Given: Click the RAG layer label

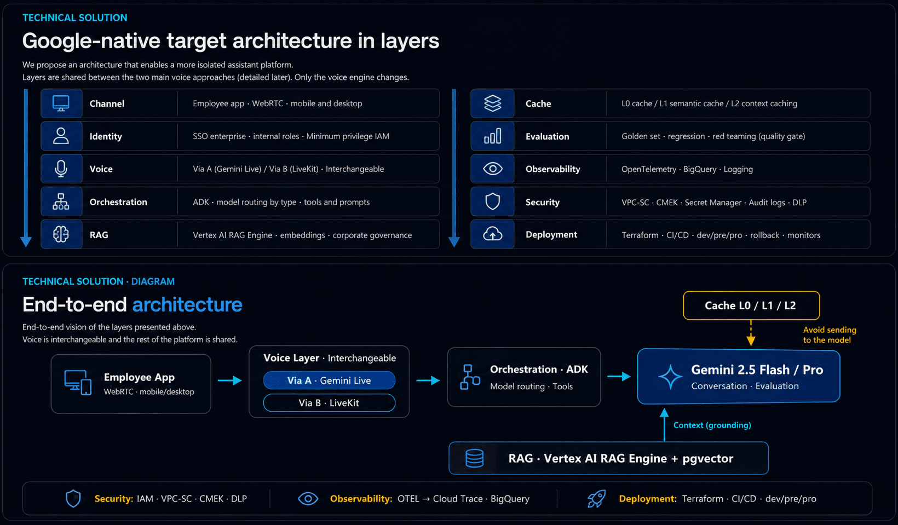Looking at the screenshot, I should (99, 235).
